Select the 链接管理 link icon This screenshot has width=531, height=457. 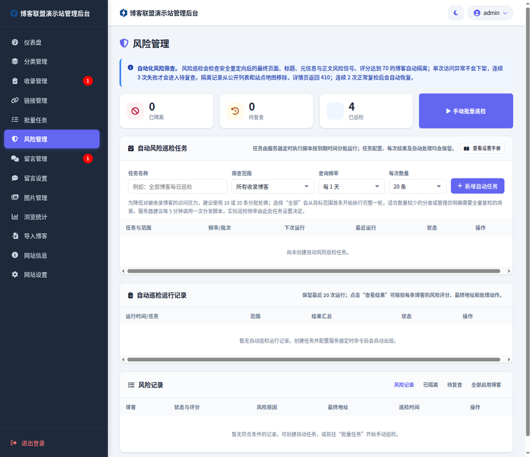coord(14,101)
